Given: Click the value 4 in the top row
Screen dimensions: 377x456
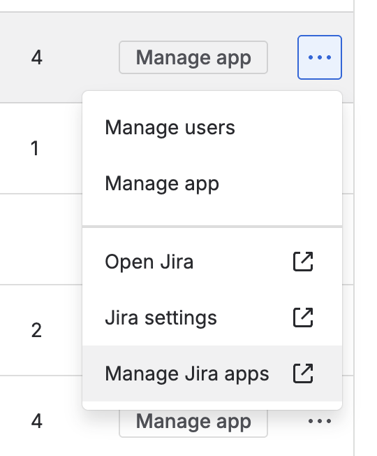Looking at the screenshot, I should point(37,57).
